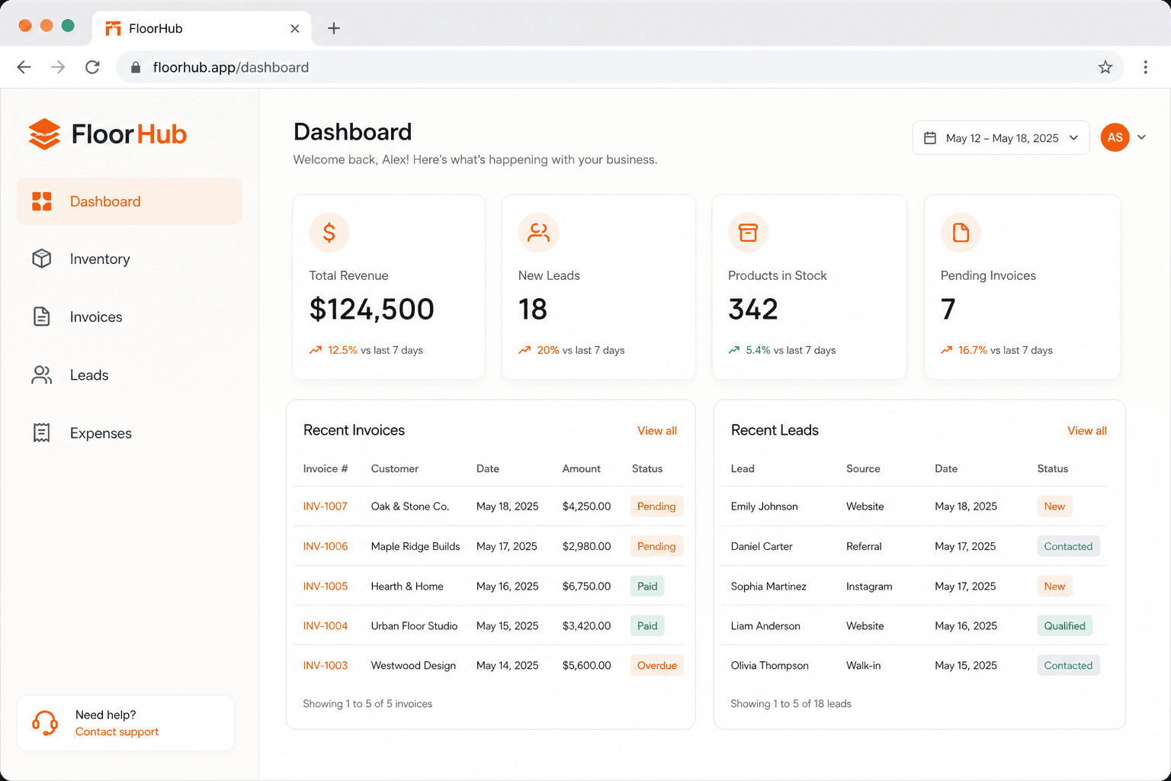Click the lock icon in address bar
The image size is (1171, 781).
point(136,67)
